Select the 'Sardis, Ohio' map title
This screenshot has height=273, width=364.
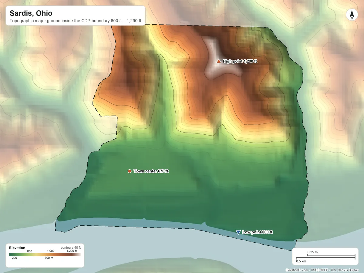click(x=31, y=13)
